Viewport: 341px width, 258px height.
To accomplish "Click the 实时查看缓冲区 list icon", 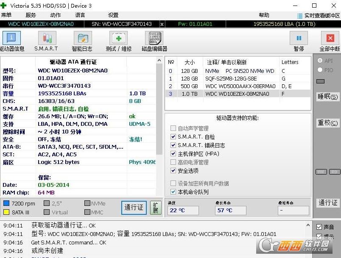I will click(300, 16).
